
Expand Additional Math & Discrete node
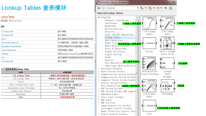[103, 66]
